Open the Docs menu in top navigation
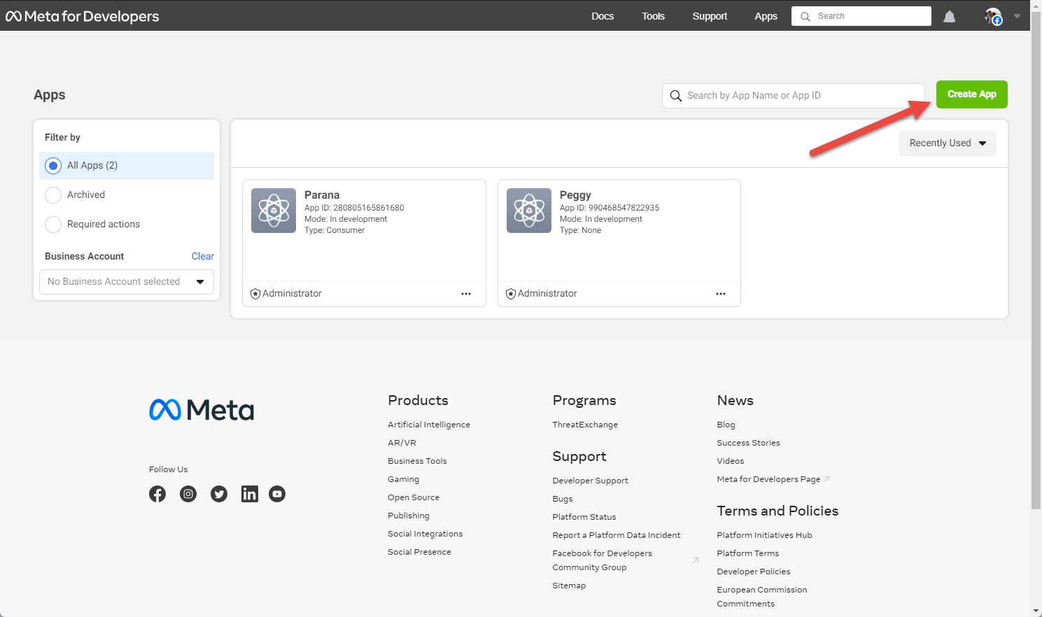Image resolution: width=1042 pixels, height=617 pixels. (x=602, y=16)
